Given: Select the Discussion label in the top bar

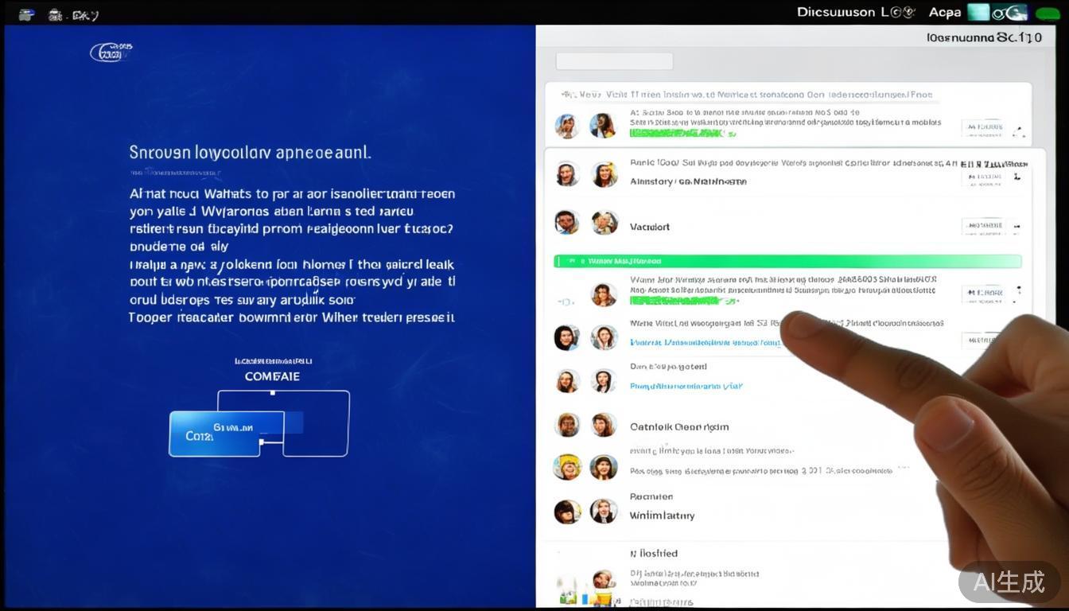Looking at the screenshot, I should tap(835, 12).
